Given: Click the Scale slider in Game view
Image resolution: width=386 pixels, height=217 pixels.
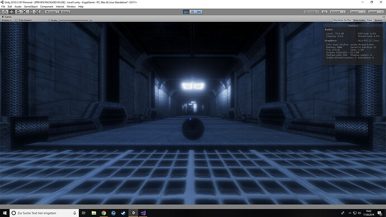Looking at the screenshot, I should pos(73,20).
